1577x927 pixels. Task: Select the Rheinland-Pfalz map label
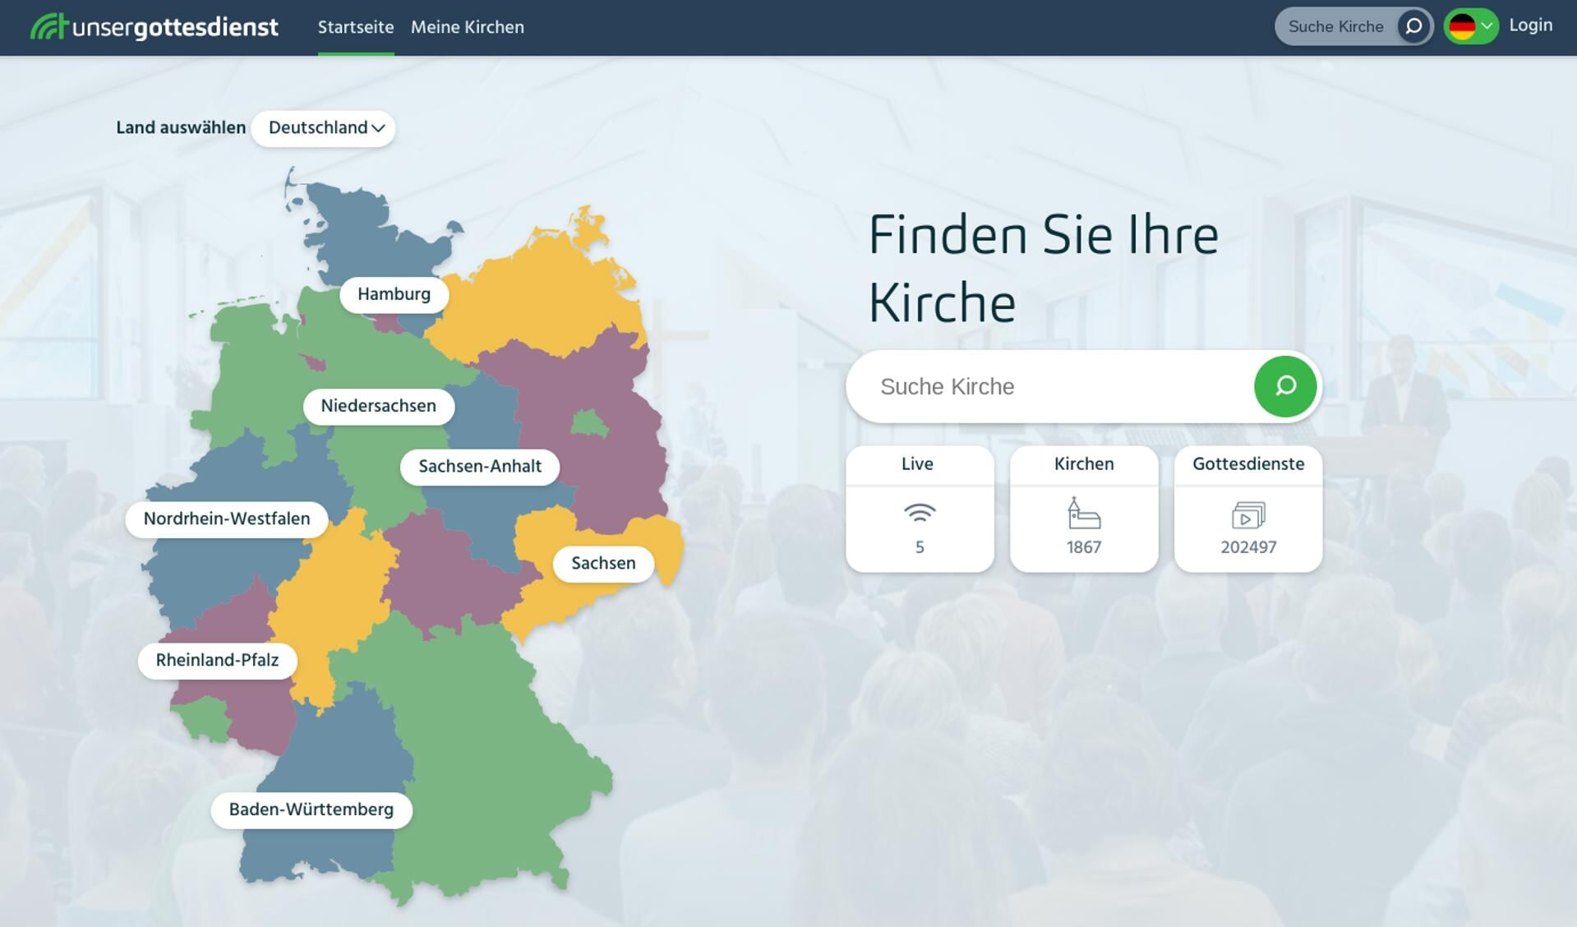point(217,661)
